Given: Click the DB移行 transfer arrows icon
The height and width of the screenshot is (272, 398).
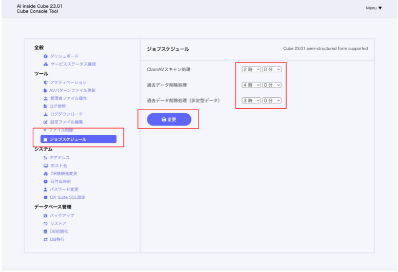Looking at the screenshot, I should point(46,239).
